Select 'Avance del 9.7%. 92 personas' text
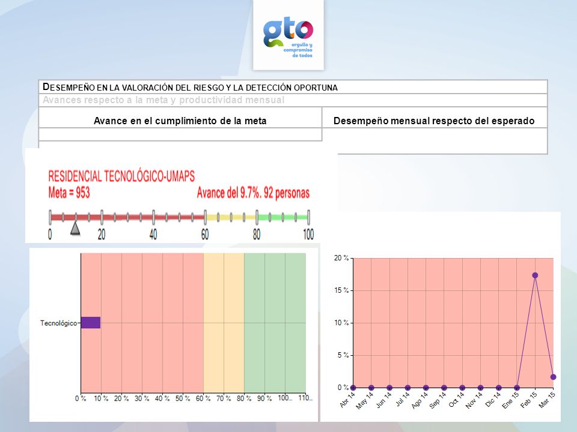 tap(253, 193)
